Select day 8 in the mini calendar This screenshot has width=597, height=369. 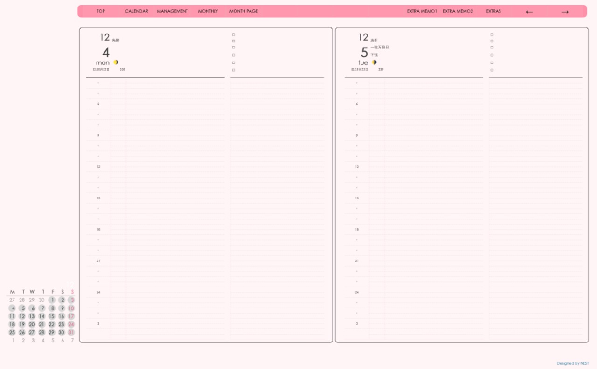[x=52, y=308]
